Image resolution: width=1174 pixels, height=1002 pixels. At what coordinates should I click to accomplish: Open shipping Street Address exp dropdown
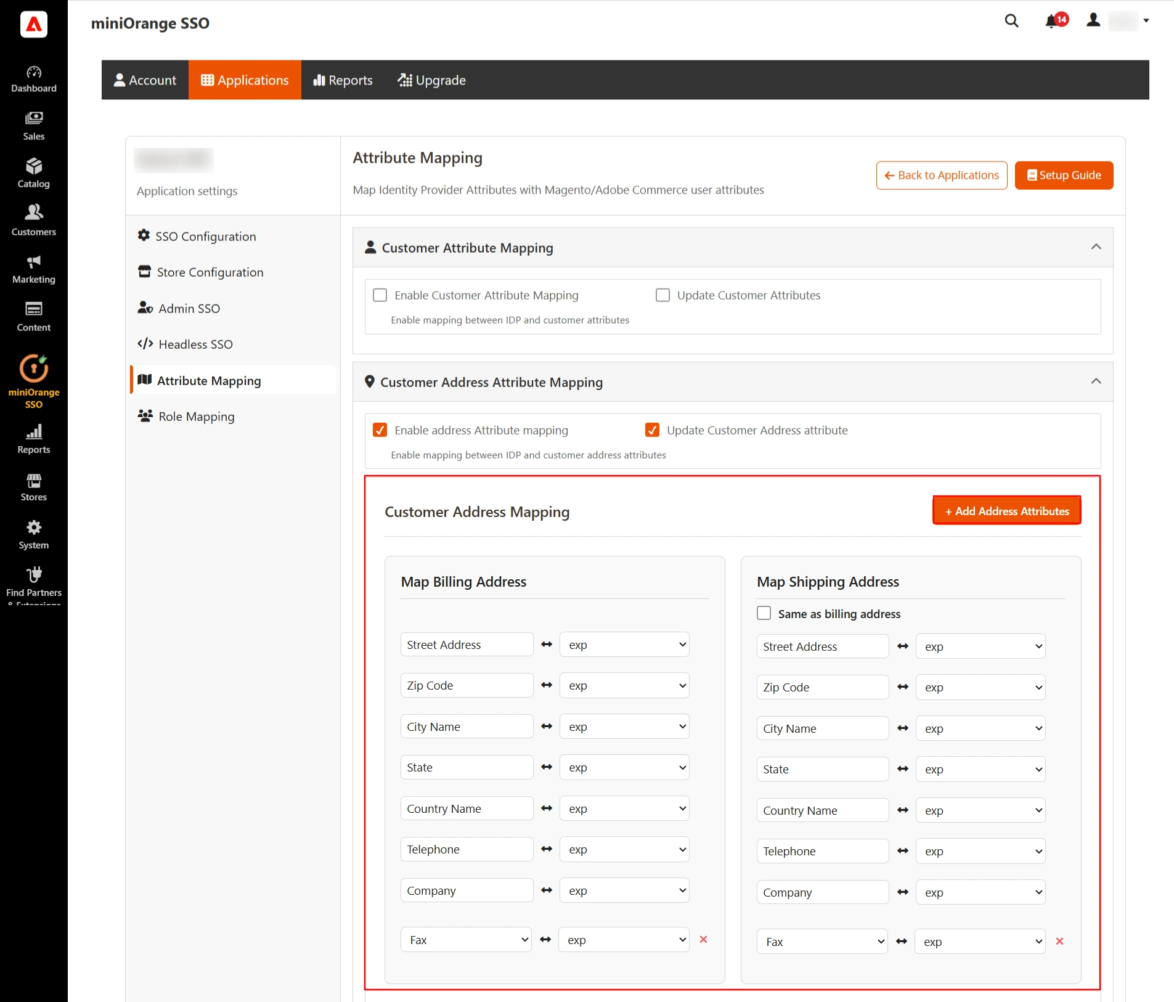(980, 646)
